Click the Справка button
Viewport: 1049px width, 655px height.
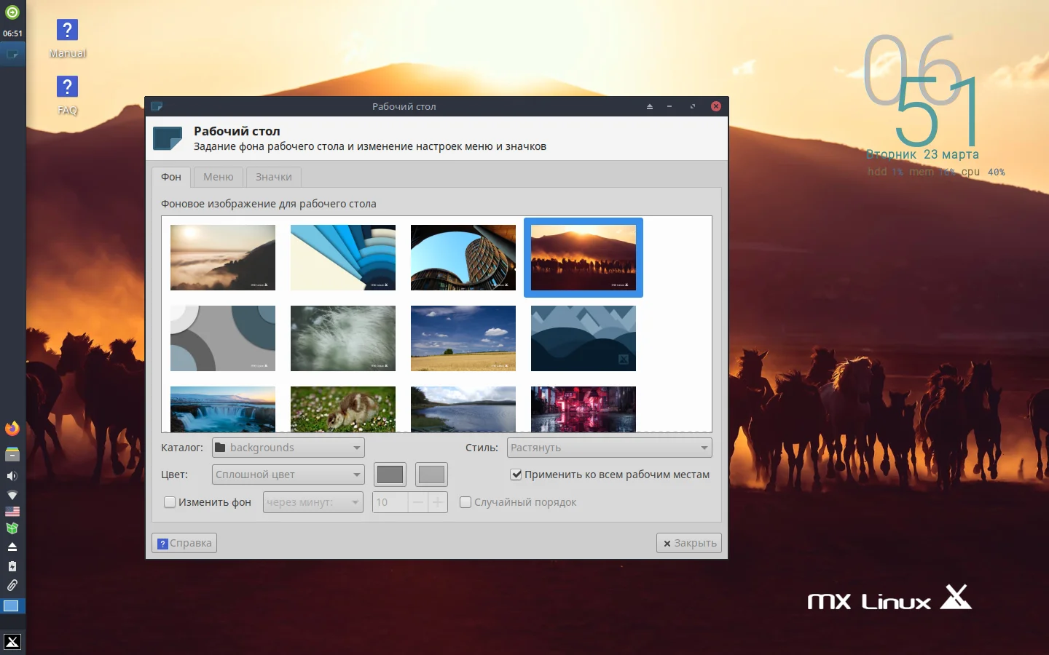click(184, 543)
